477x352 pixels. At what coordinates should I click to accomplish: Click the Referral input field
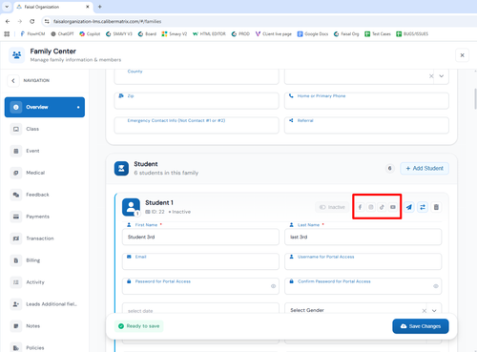click(366, 125)
